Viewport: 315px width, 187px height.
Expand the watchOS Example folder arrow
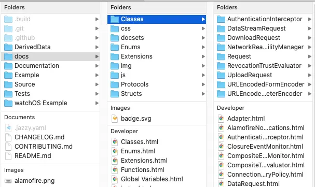point(97,103)
